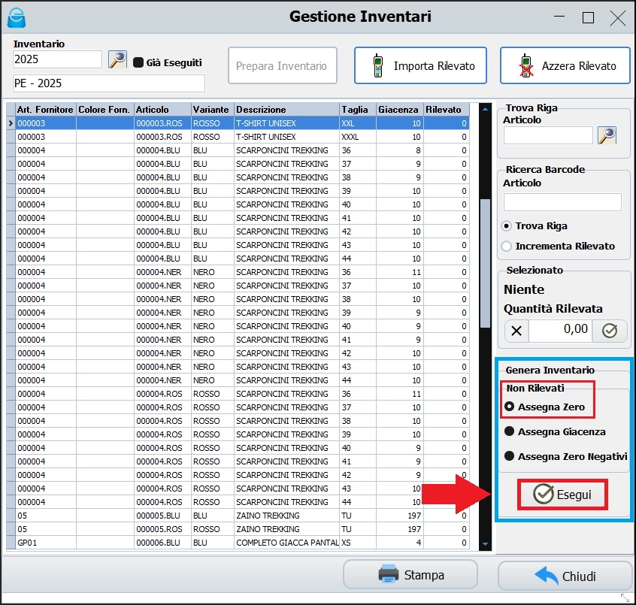
Task: Click the Importa Rilevato scanner button
Action: [420, 66]
